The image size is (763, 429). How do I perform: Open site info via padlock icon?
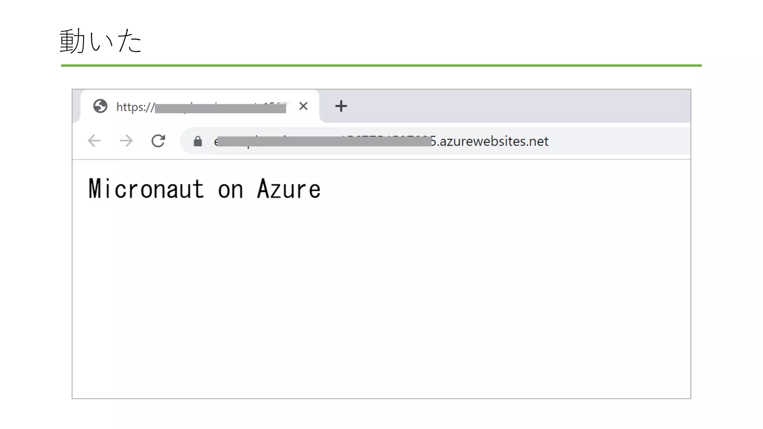coord(198,141)
